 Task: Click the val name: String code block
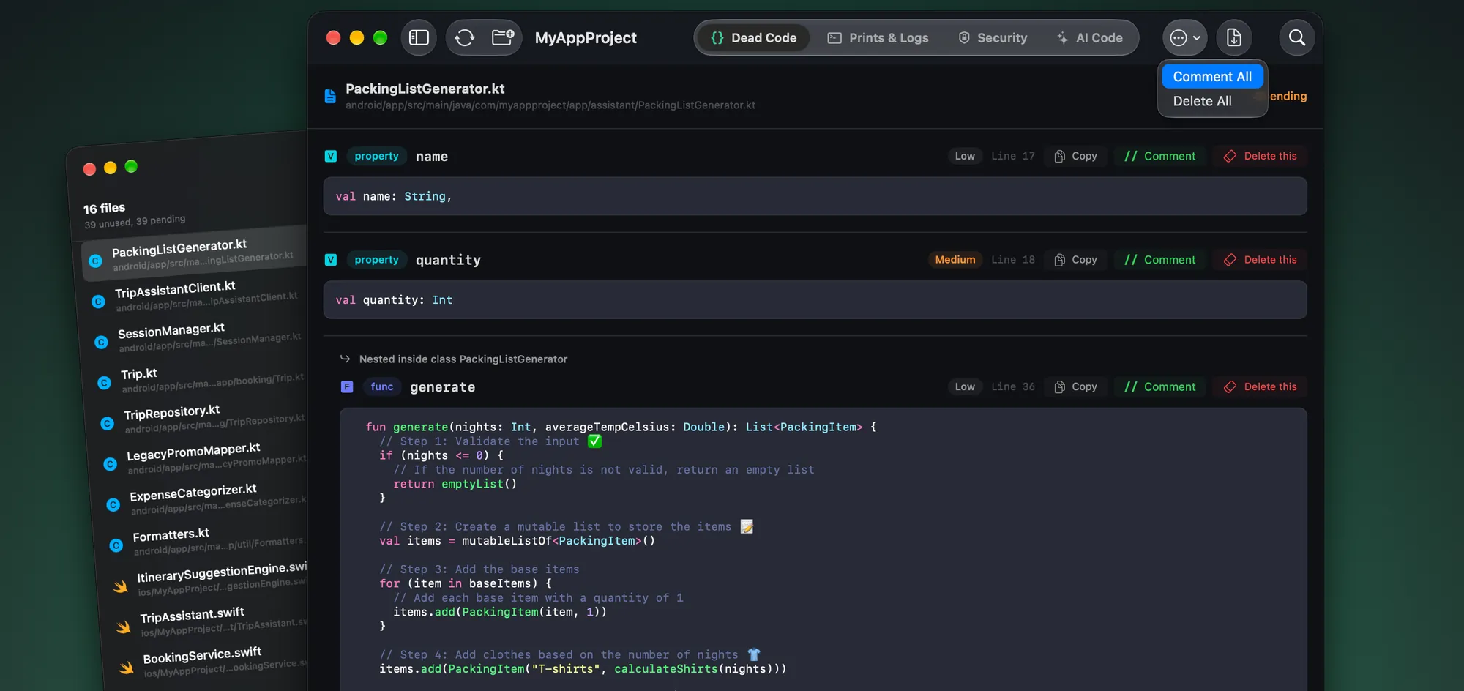(815, 196)
